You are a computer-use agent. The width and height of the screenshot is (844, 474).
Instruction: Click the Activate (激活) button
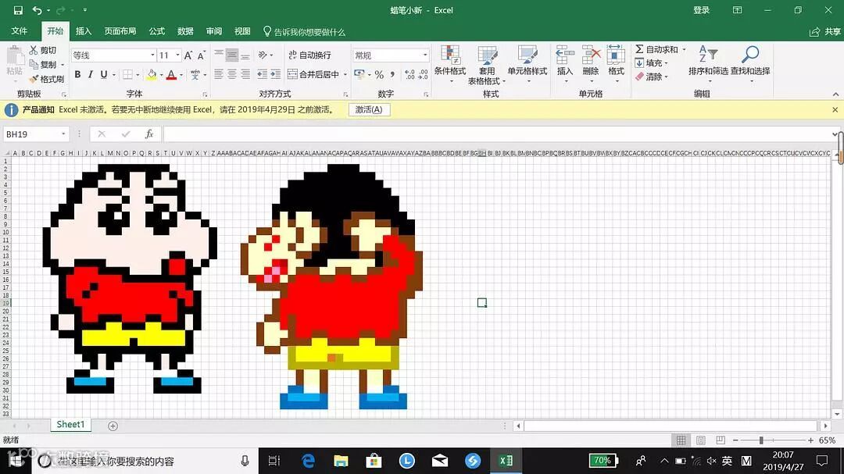click(369, 110)
